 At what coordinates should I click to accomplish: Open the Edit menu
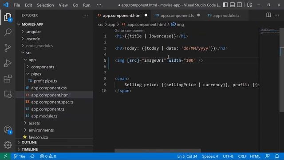coord(28,5)
